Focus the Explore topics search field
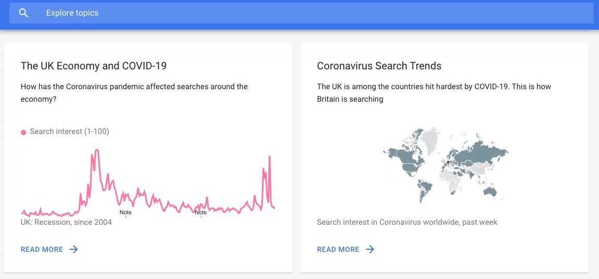Image resolution: width=599 pixels, height=279 pixels. [209, 13]
